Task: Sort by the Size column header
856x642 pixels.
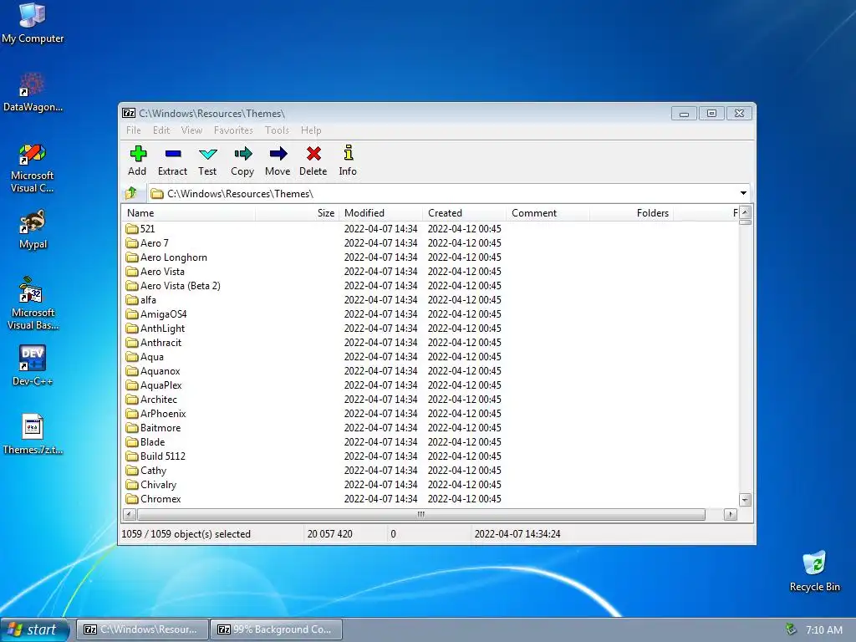Action: (x=297, y=213)
